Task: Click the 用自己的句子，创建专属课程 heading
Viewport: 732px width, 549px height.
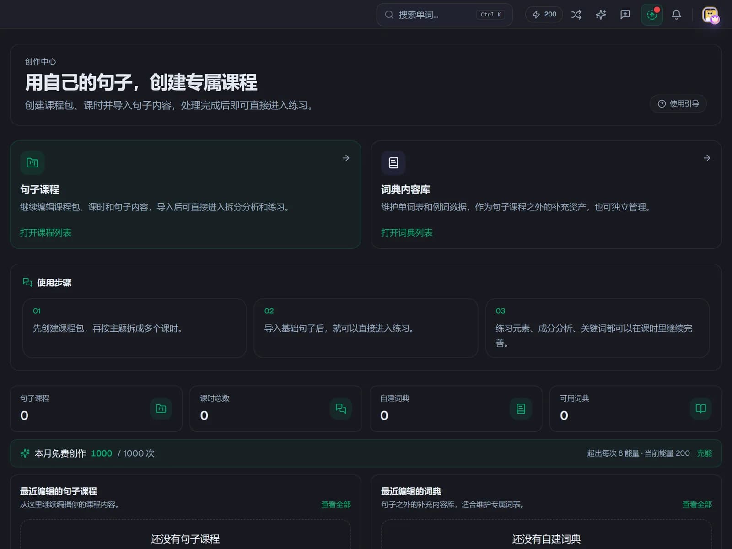Action: [141, 83]
